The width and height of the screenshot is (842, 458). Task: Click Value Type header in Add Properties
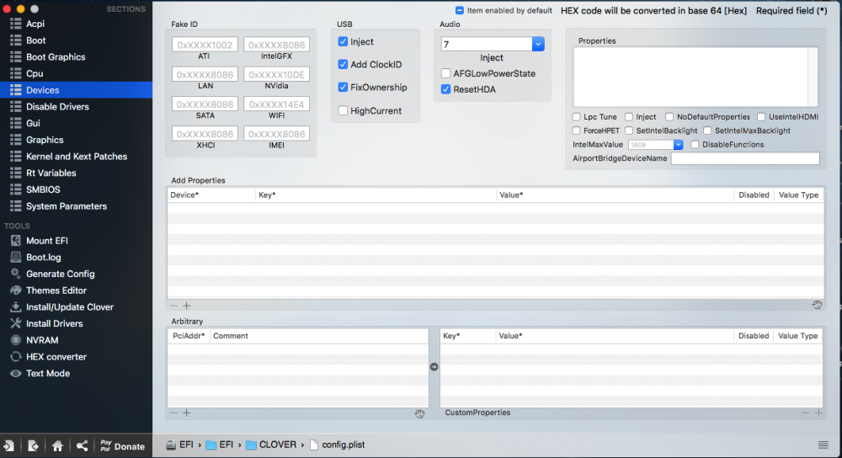798,195
